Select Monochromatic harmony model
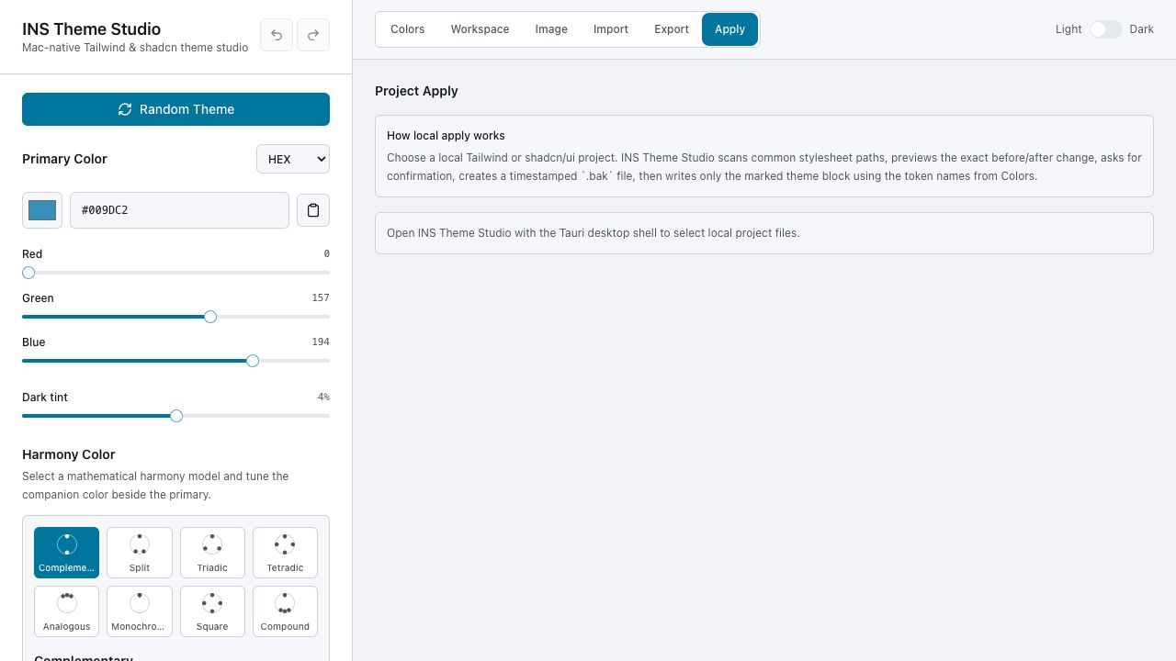The image size is (1176, 661). click(140, 611)
